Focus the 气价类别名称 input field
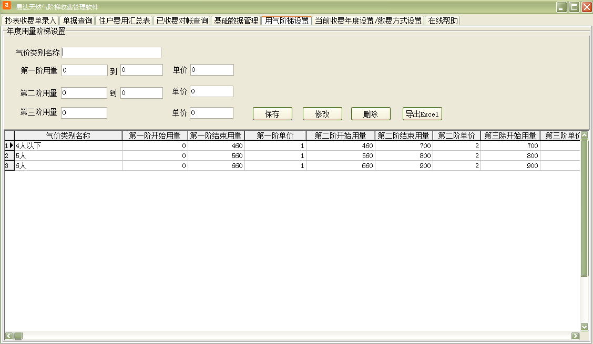Screen dimensions: 593x344 click(x=111, y=53)
